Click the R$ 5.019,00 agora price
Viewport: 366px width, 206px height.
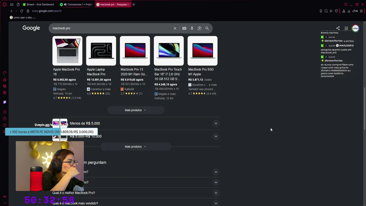point(132,80)
